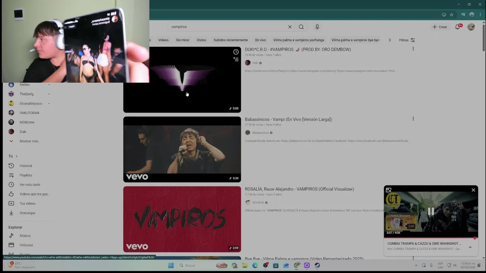Open the Filtros search filters
486x273 pixels.
[x=407, y=40]
